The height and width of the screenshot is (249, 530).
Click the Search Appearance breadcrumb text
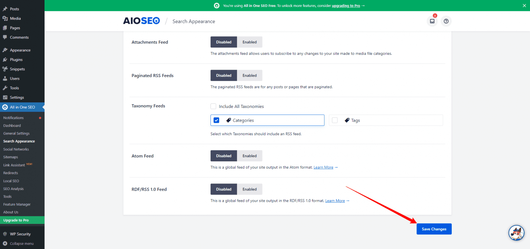point(194,21)
